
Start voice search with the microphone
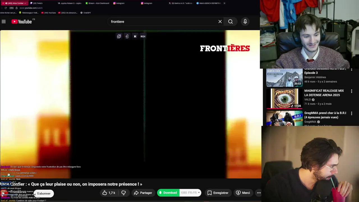[245, 22]
